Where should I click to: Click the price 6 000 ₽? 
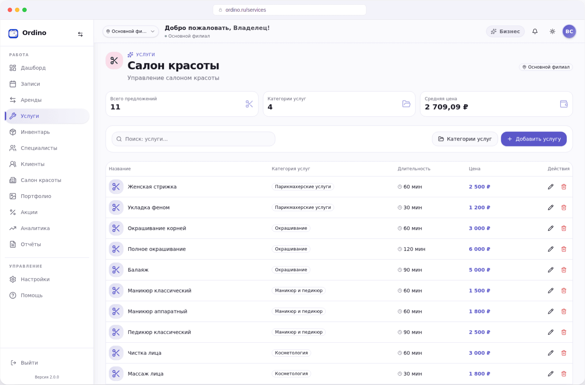[480, 249]
